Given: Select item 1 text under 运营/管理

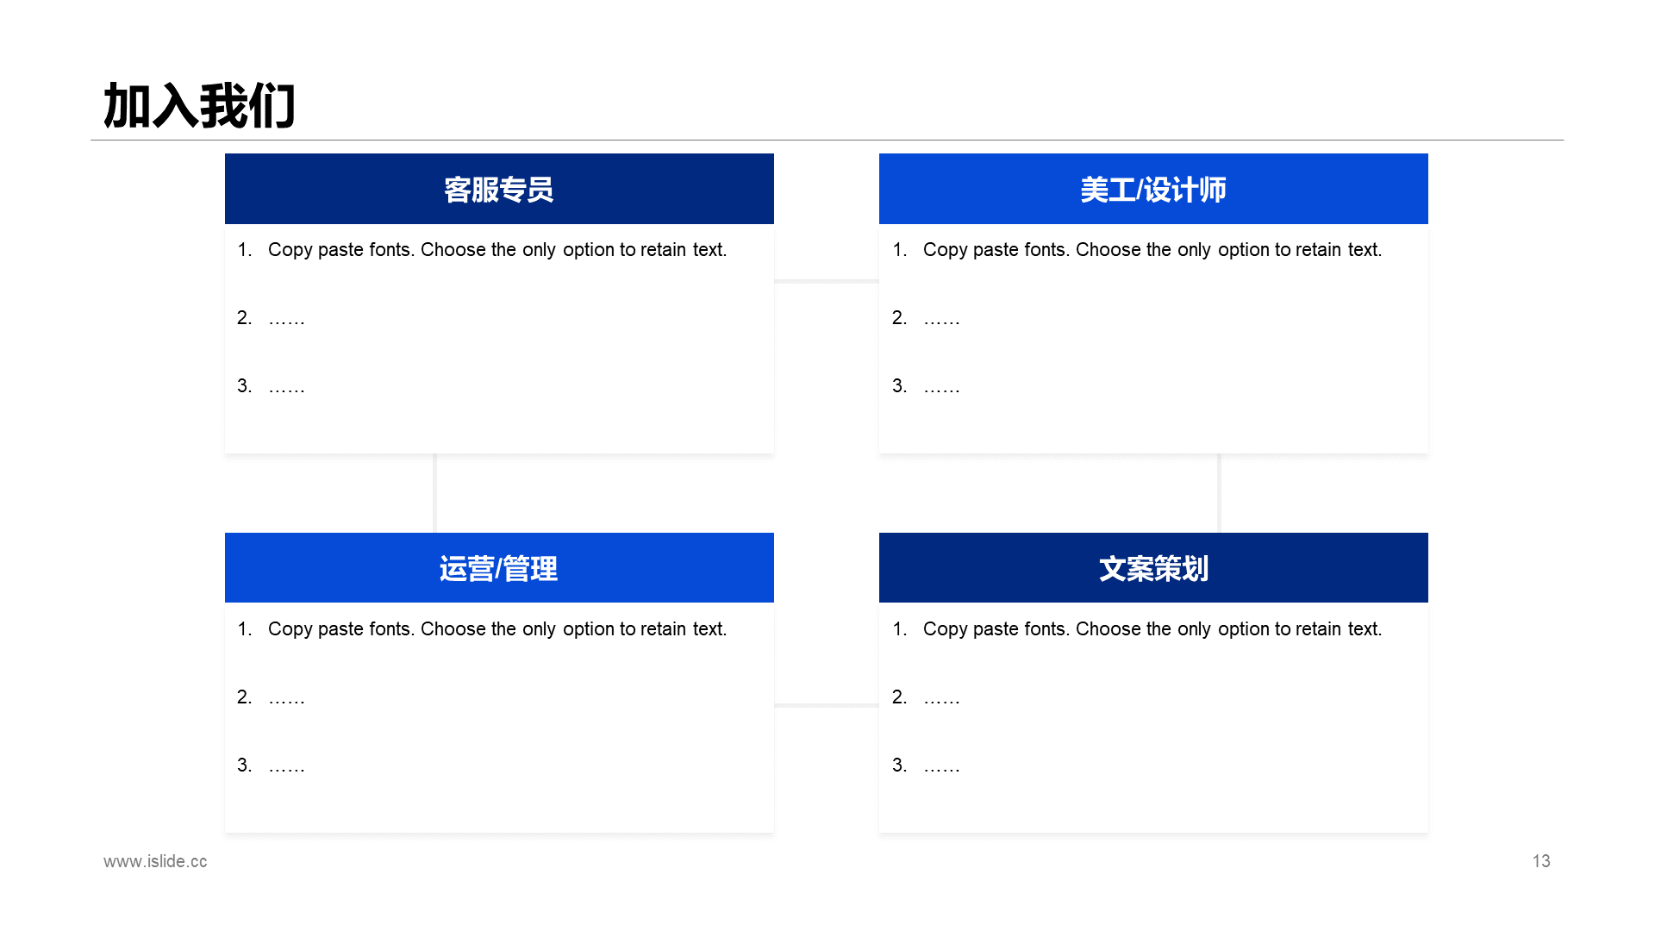Looking at the screenshot, I should click(x=497, y=629).
